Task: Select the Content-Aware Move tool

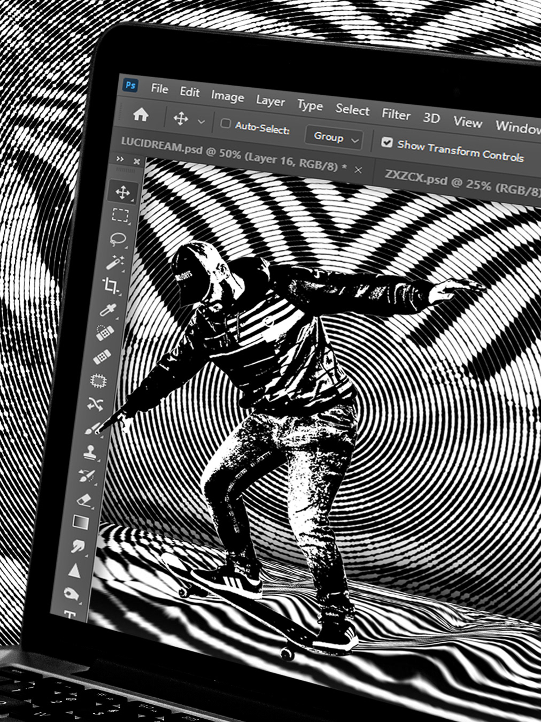Action: [x=96, y=404]
